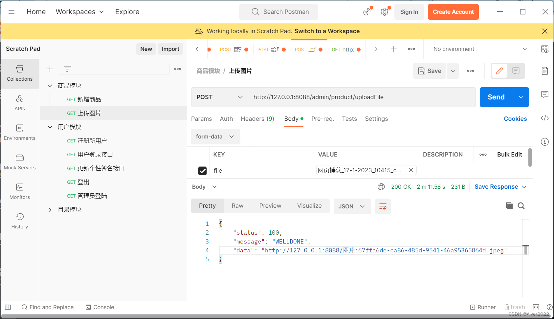This screenshot has height=319, width=554.
Task: Open Mock Servers in the sidebar
Action: [x=20, y=162]
